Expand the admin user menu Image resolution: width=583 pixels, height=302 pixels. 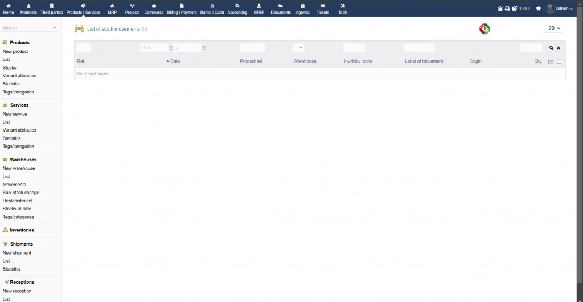[x=564, y=9]
